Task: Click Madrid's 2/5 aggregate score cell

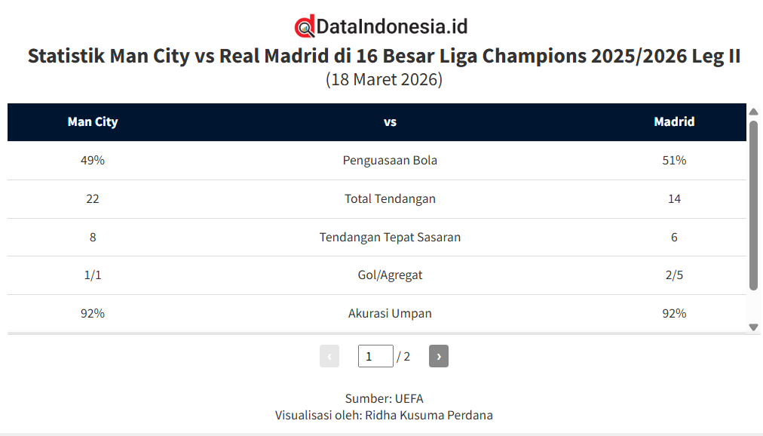Action: pos(674,275)
